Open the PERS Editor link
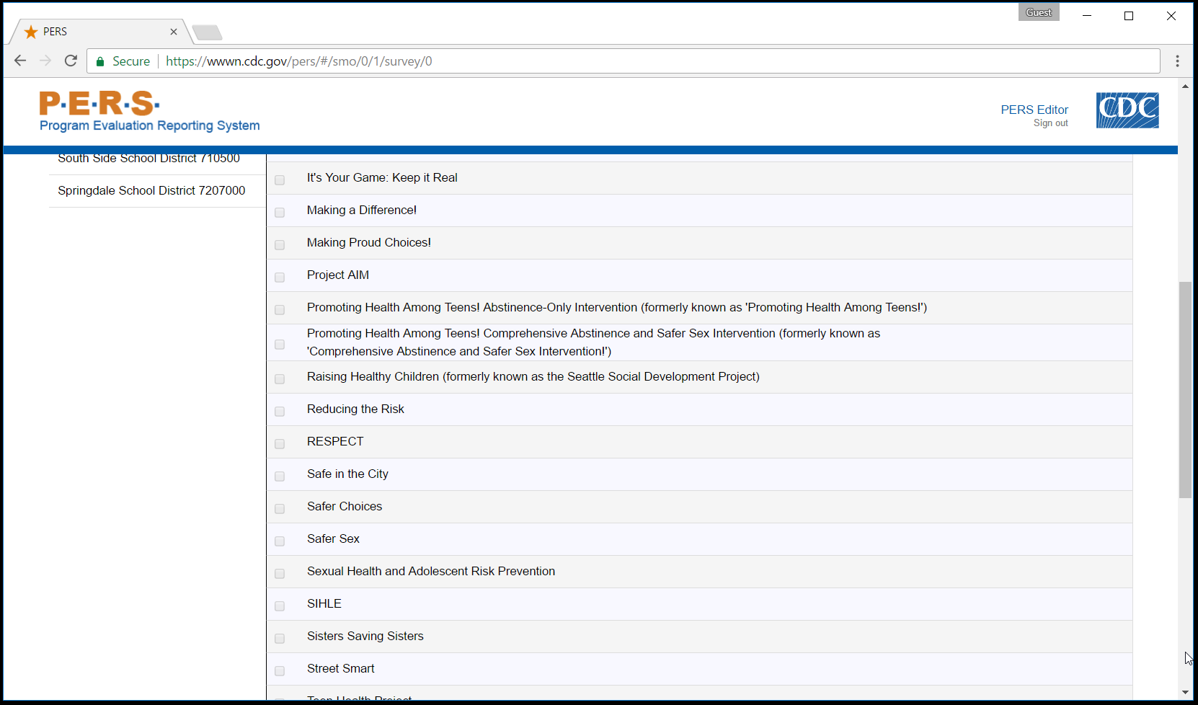The width and height of the screenshot is (1198, 705). [1034, 110]
